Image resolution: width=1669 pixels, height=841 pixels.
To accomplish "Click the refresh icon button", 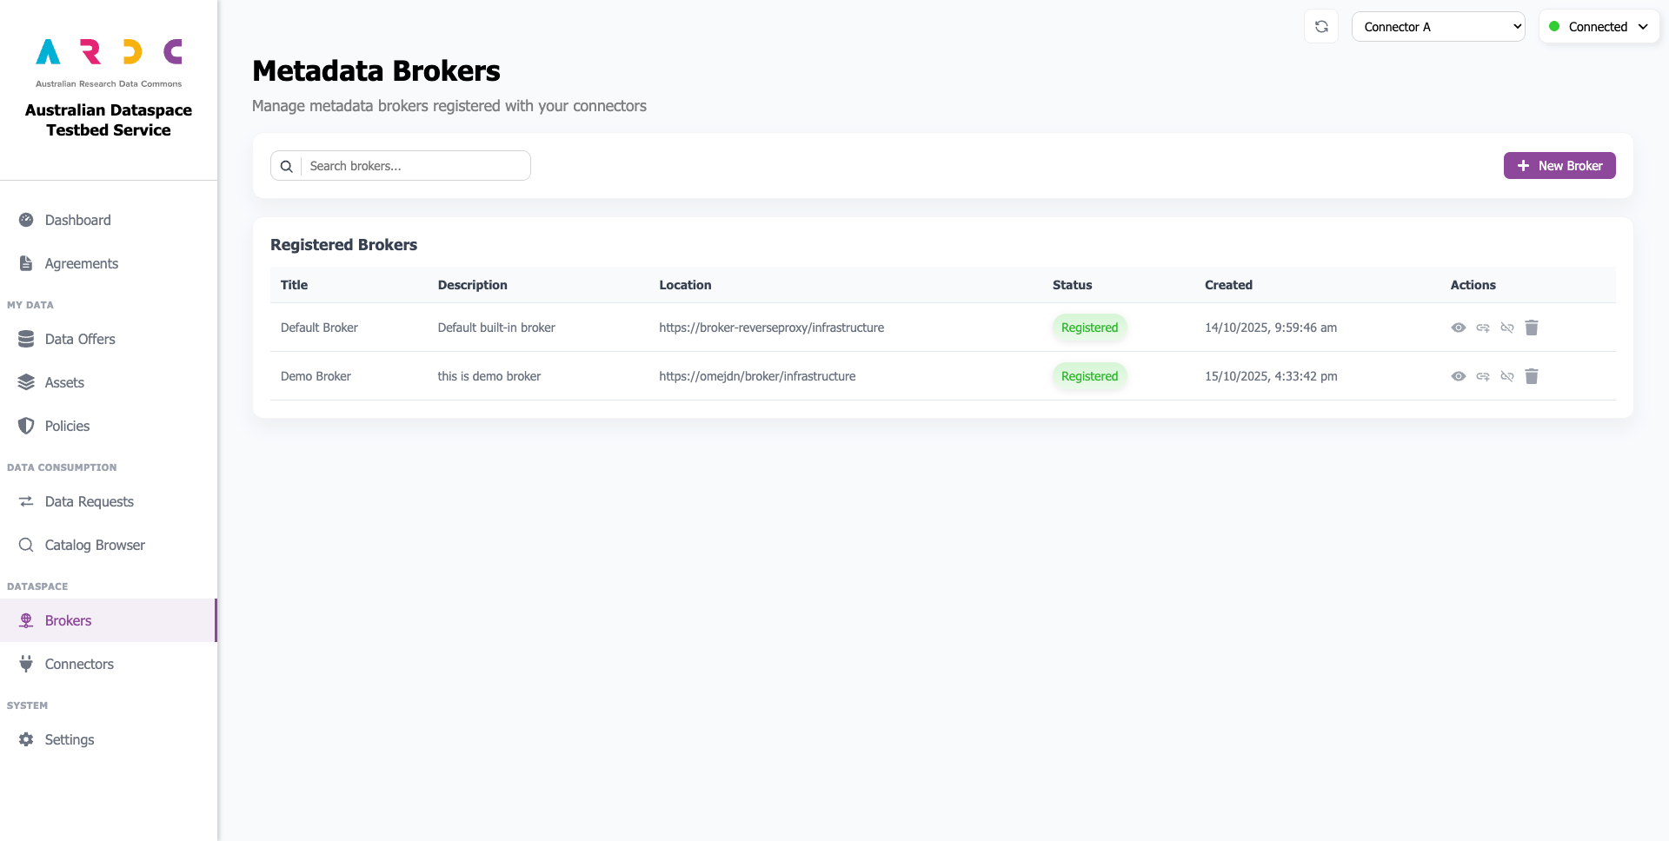I will tap(1321, 26).
